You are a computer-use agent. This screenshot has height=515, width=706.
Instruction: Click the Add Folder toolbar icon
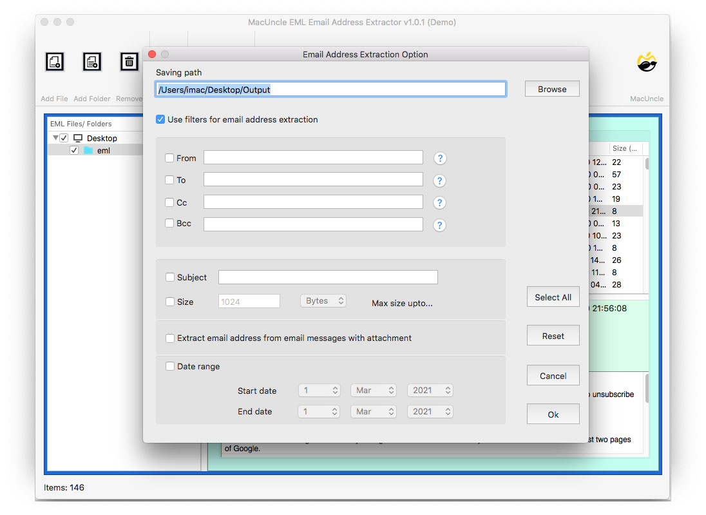pos(92,62)
